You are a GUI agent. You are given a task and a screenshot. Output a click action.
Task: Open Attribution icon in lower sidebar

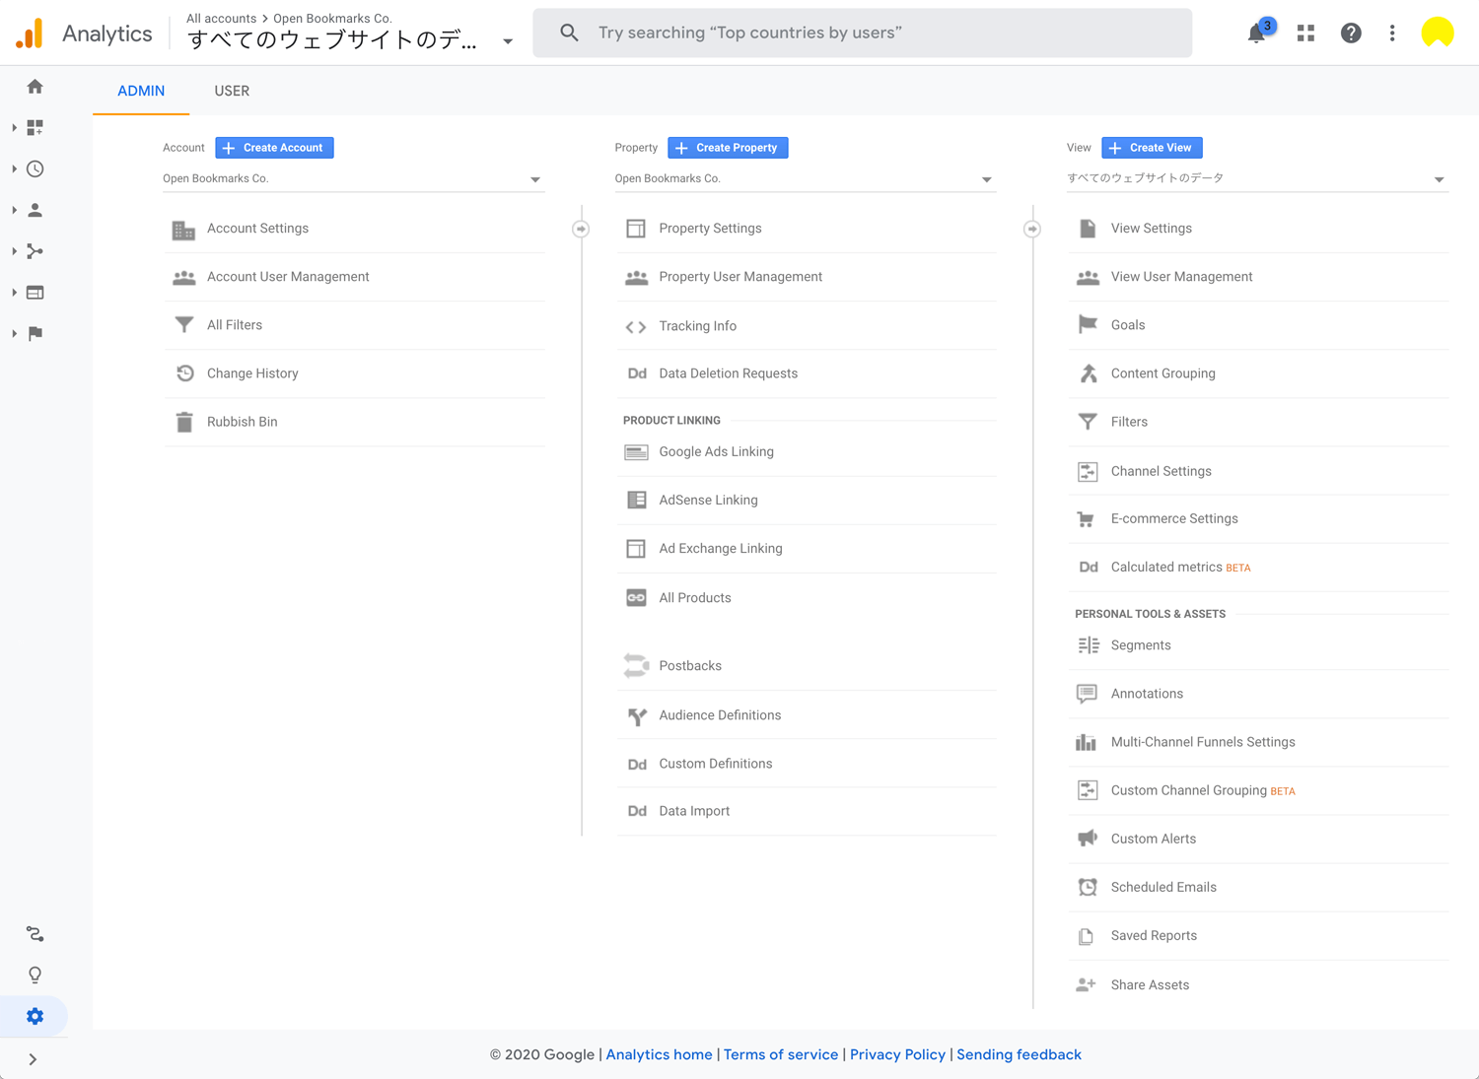[x=35, y=934]
